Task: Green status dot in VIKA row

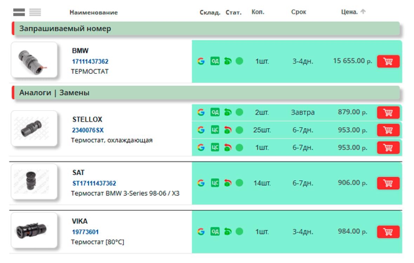Action: click(x=239, y=231)
